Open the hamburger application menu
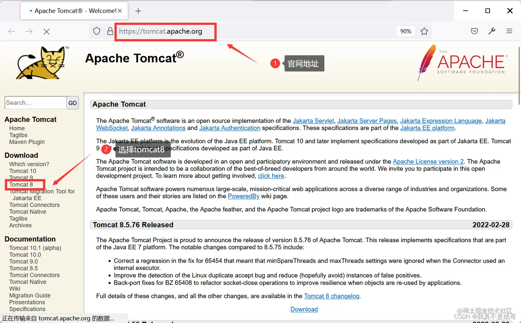 [x=509, y=31]
